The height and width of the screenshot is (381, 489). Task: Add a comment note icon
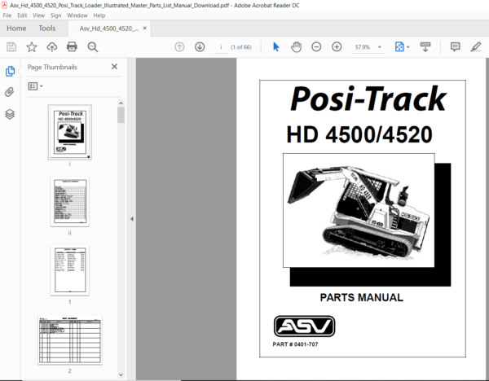[x=455, y=47]
